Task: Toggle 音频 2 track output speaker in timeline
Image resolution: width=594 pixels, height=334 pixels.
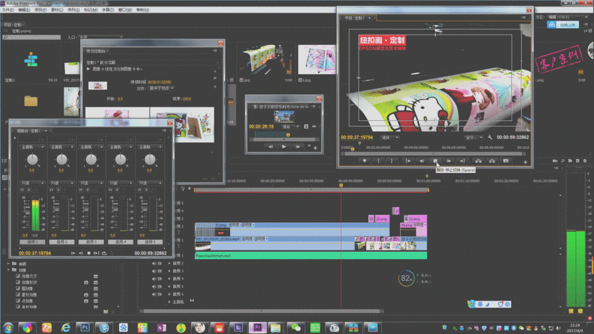Action: pyautogui.click(x=154, y=263)
